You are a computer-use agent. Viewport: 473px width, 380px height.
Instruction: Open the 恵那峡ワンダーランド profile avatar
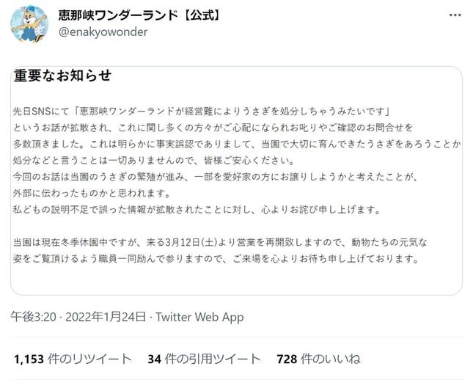pyautogui.click(x=29, y=24)
